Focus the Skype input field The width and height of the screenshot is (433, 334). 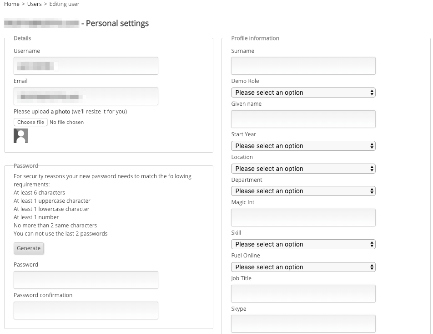[x=303, y=324]
